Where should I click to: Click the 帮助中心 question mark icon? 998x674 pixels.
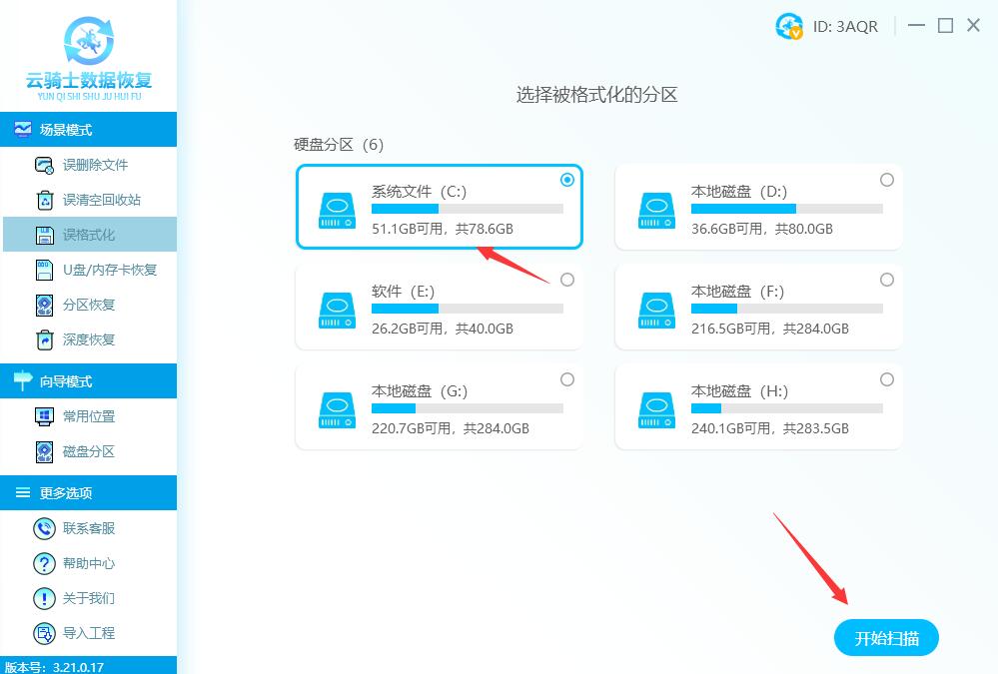pos(45,563)
